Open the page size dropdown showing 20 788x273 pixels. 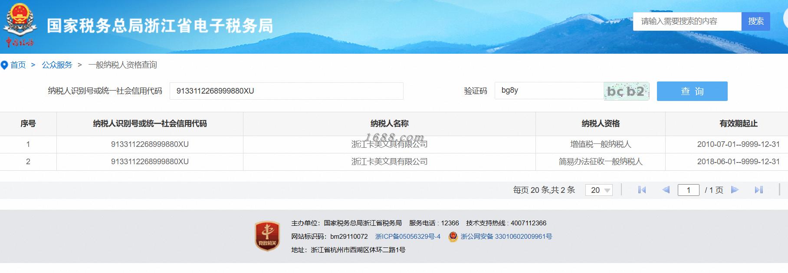click(599, 190)
